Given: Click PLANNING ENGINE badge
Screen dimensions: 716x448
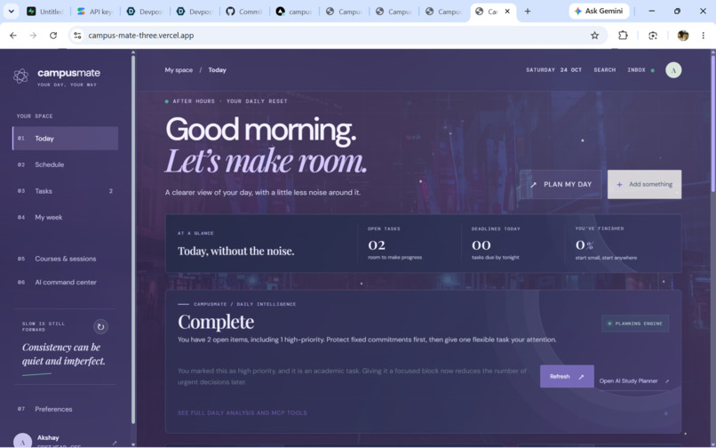Looking at the screenshot, I should pyautogui.click(x=635, y=324).
